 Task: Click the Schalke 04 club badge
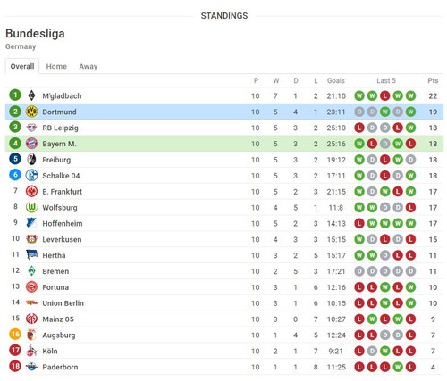pyautogui.click(x=31, y=176)
